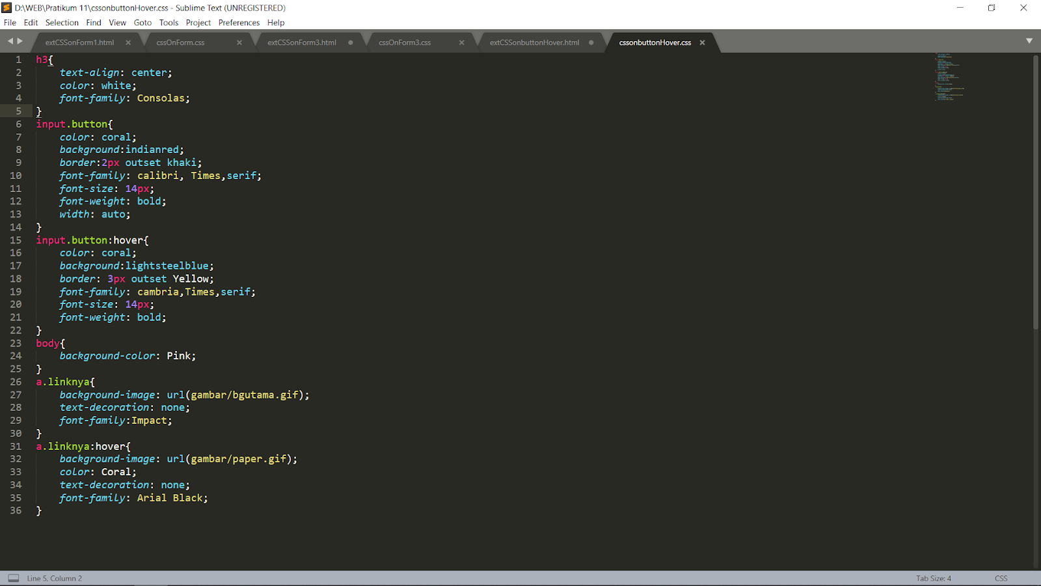Click the url(gambar/bgutama.gif) line
Screen dimensions: 1041x586
[185, 395]
